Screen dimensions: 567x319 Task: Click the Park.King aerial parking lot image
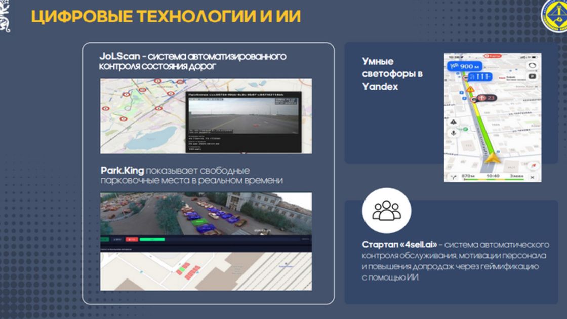click(x=206, y=214)
